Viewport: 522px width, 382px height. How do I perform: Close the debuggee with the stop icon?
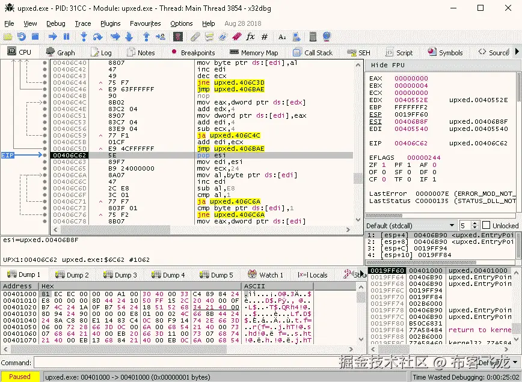pos(35,37)
